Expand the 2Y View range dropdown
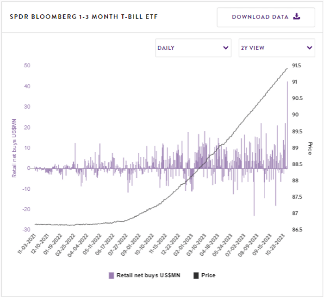 [x=276, y=48]
